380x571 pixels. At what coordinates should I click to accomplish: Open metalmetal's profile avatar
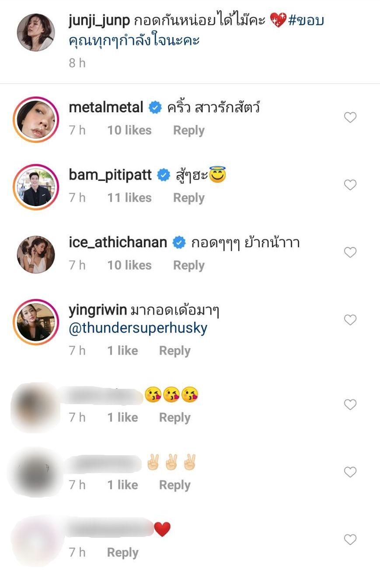click(36, 119)
